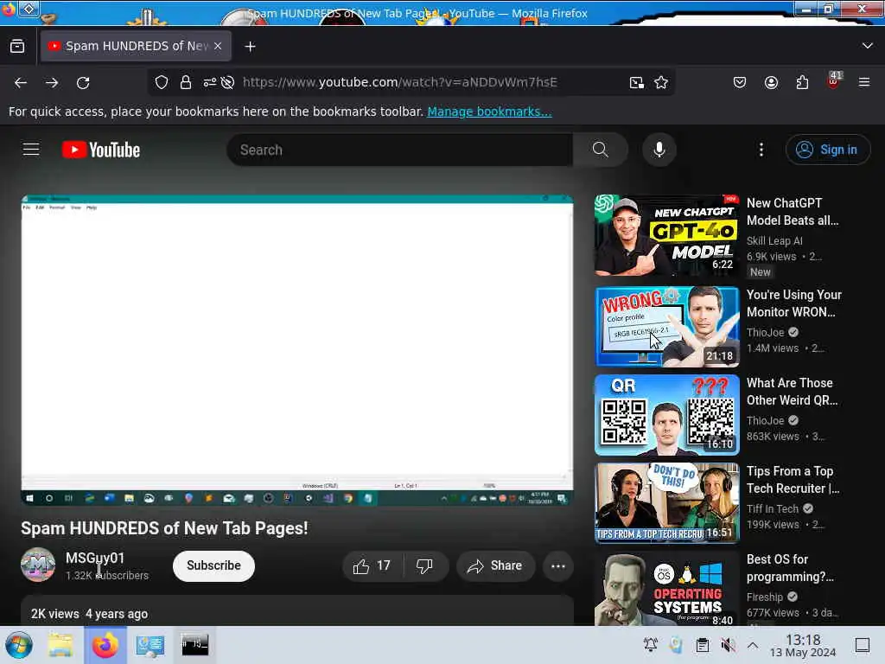Viewport: 885px width, 664px height.
Task: Open the Operating Systems video thumbnail
Action: point(666,588)
